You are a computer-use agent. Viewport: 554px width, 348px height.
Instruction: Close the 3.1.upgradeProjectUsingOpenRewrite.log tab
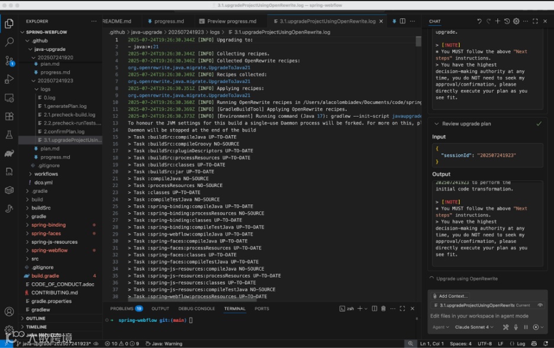[381, 21]
